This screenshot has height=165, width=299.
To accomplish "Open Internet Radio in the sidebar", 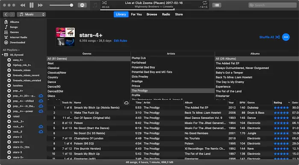I will (18, 37).
